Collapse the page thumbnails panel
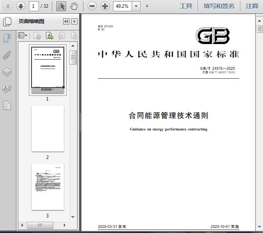This screenshot has width=263, height=233. point(66,21)
